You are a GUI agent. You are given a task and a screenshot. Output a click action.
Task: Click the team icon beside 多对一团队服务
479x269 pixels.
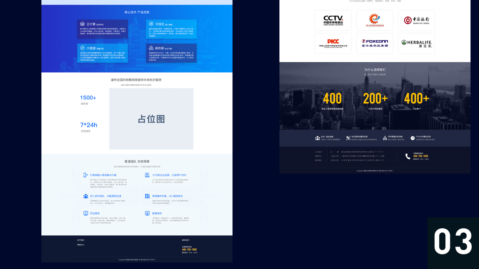(x=317, y=138)
